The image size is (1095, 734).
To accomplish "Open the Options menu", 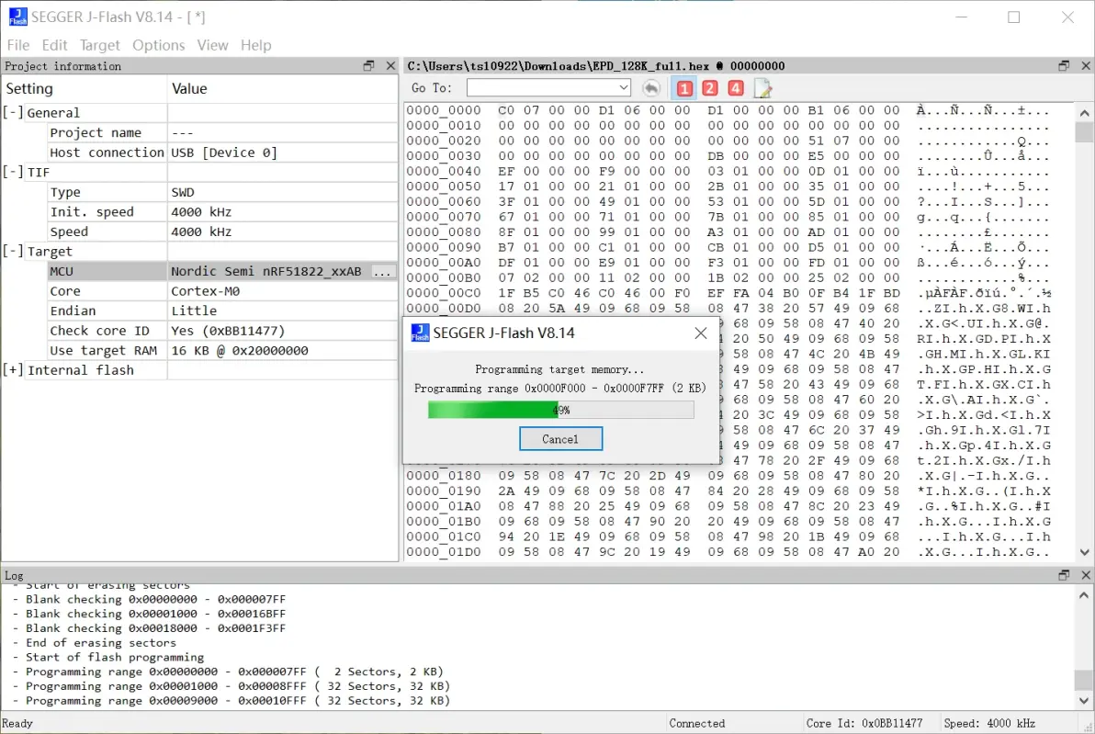I will (x=159, y=45).
